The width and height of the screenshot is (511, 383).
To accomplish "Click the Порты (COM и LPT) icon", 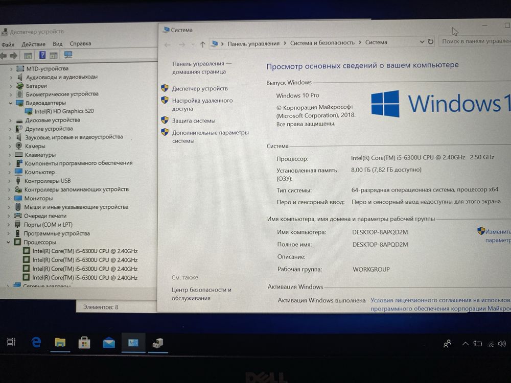I will coord(17,224).
